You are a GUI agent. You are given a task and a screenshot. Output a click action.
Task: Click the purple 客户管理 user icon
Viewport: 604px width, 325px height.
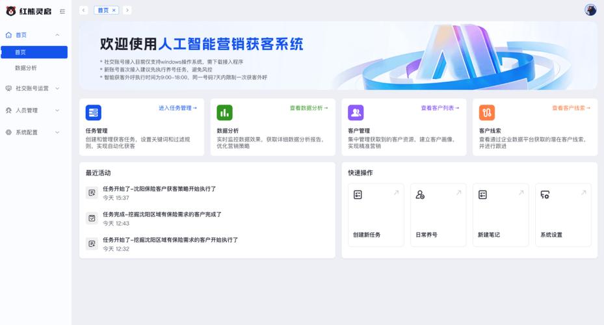[356, 112]
